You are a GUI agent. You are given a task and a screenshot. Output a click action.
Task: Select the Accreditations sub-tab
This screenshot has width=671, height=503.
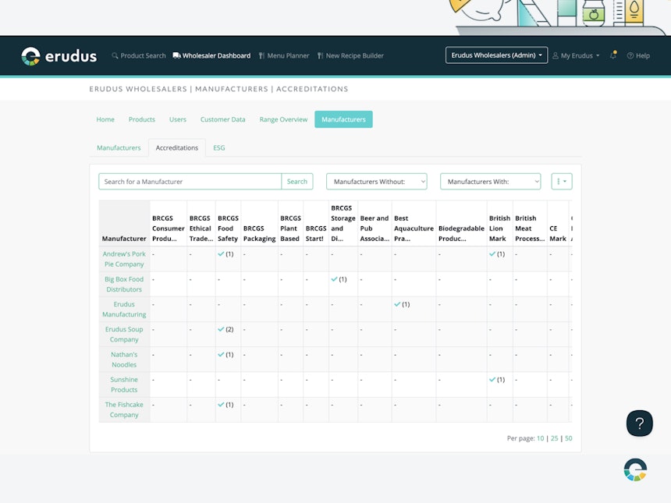[177, 147]
